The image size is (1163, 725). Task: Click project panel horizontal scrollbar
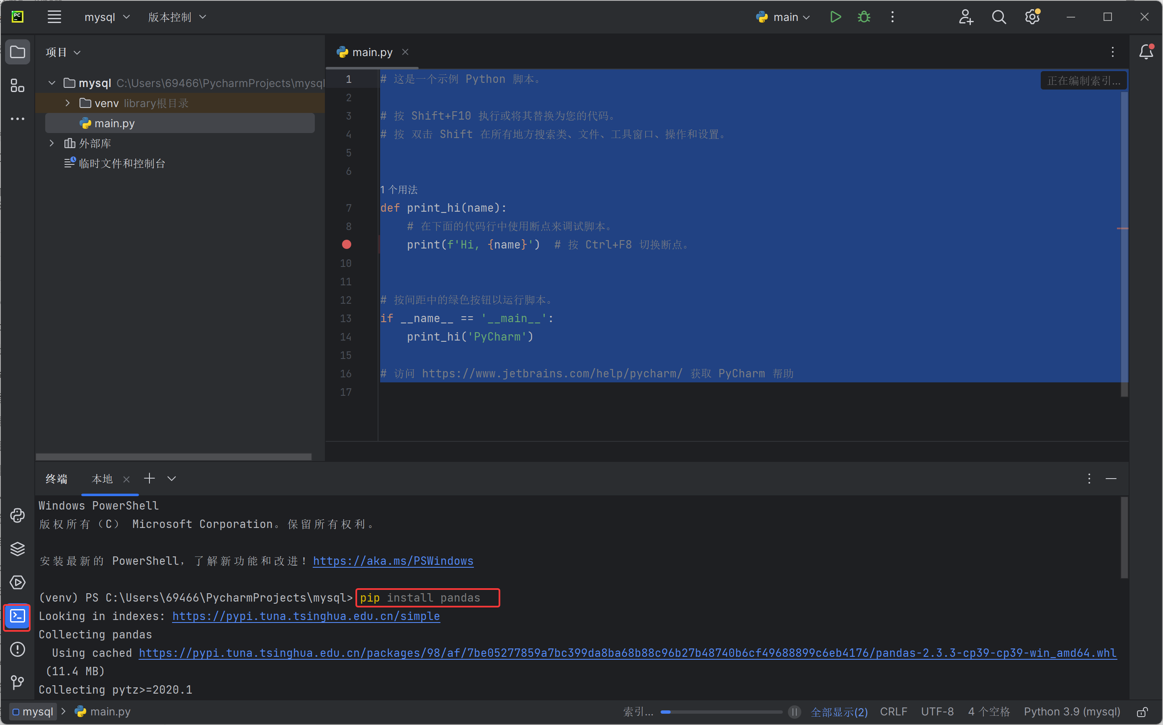point(174,456)
